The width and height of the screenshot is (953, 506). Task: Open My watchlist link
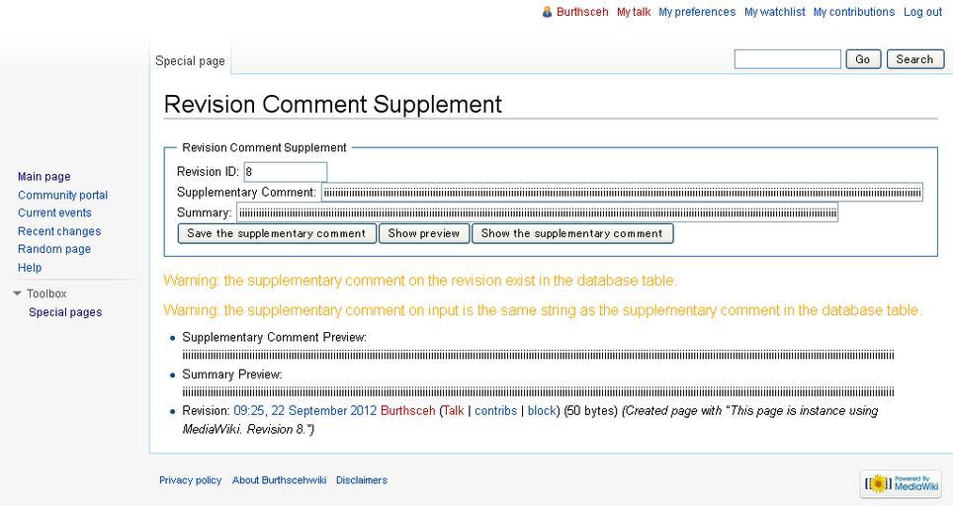775,12
